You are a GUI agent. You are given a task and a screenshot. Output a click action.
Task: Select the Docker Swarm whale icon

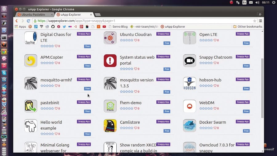[x=189, y=126]
